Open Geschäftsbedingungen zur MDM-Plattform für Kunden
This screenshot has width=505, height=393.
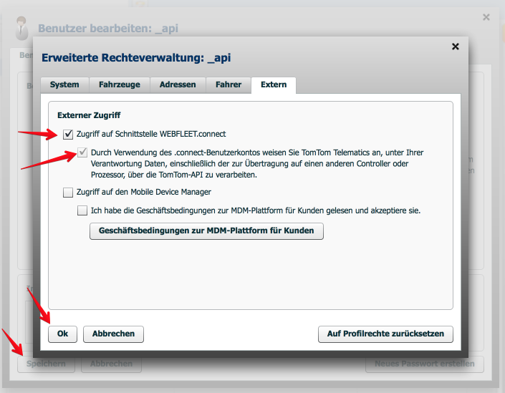(x=206, y=231)
